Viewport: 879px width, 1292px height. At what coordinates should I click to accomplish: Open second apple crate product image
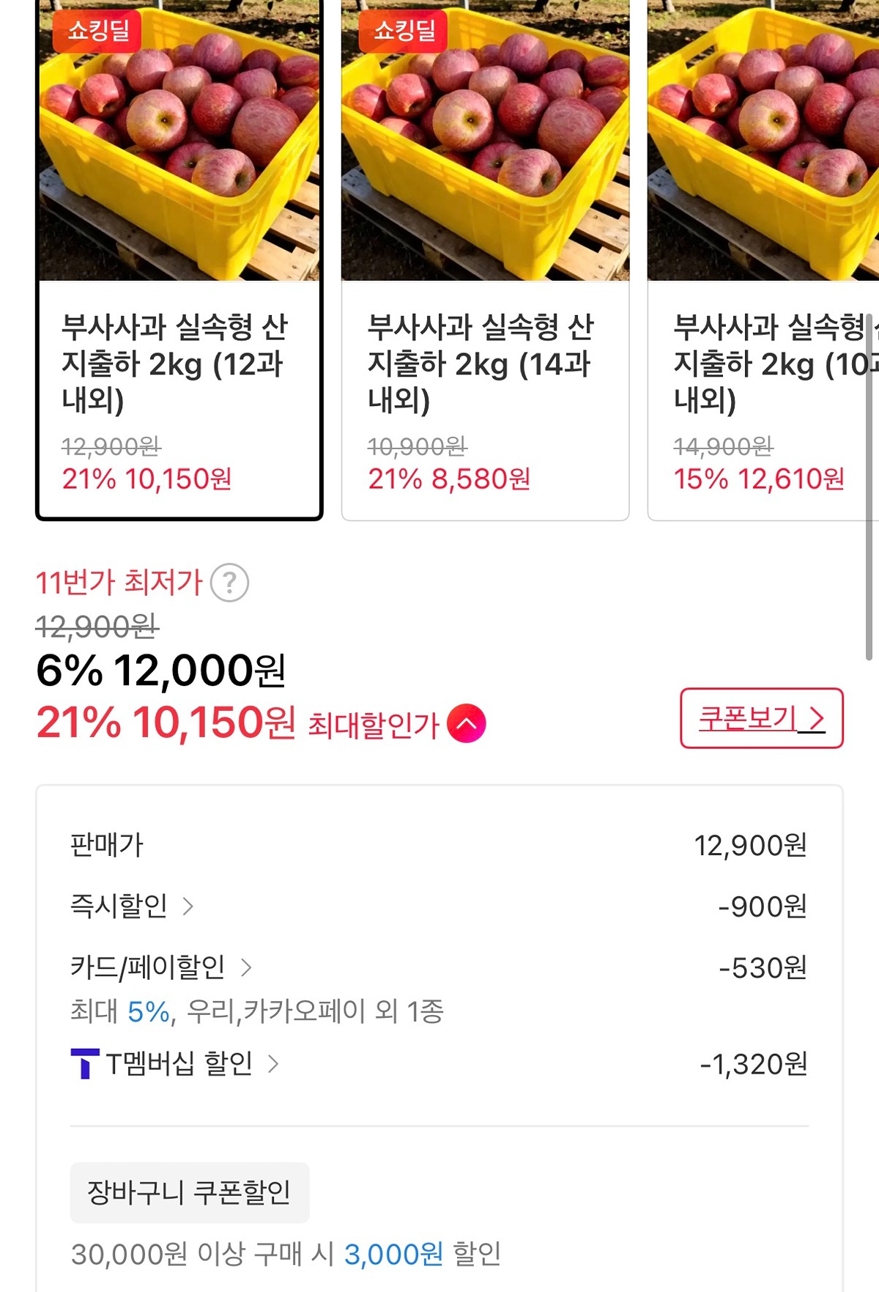486,140
